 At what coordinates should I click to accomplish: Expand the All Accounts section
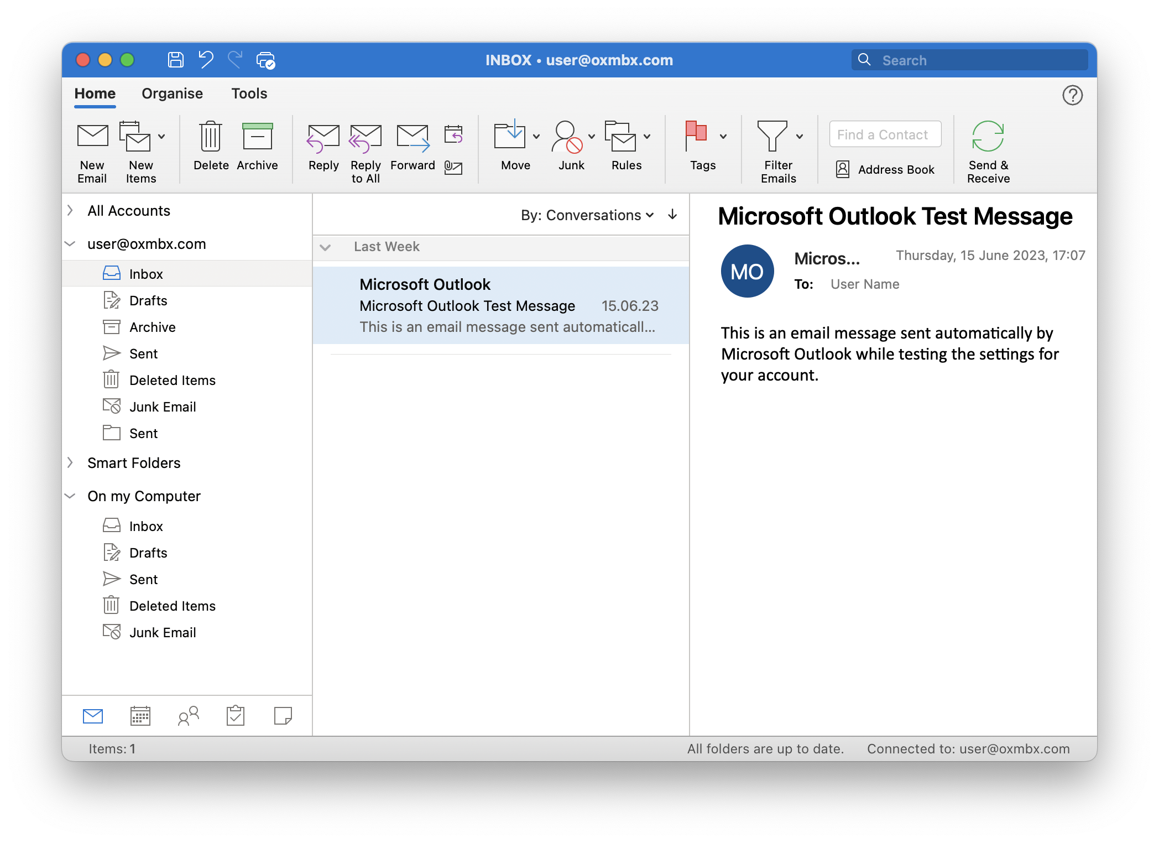(71, 211)
